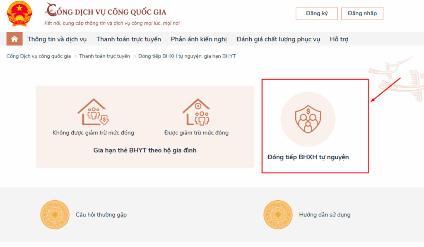This screenshot has height=247, width=424.
Task: Open 'Đánh giá chất lượng phục vụ' menu
Action: coord(278,39)
